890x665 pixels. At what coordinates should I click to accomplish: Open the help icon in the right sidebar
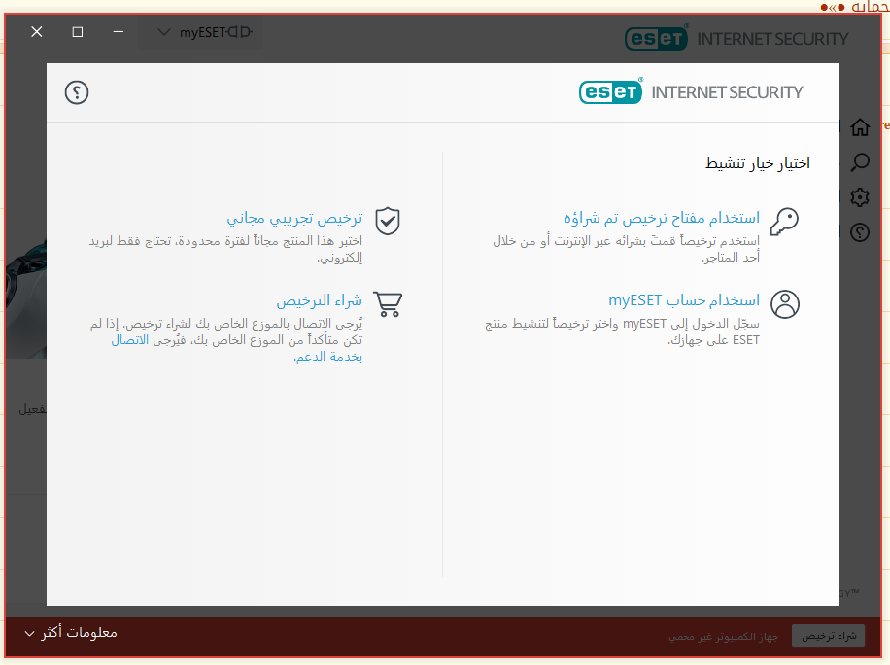coord(860,232)
